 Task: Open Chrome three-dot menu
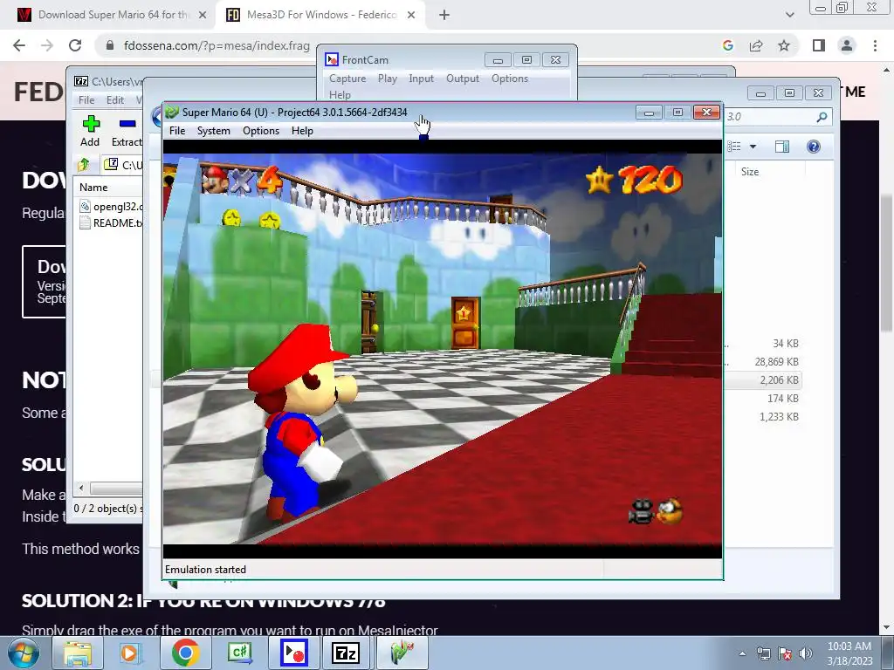click(875, 45)
